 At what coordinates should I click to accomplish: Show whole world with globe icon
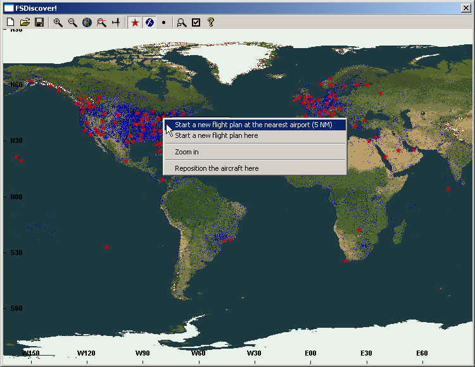87,22
